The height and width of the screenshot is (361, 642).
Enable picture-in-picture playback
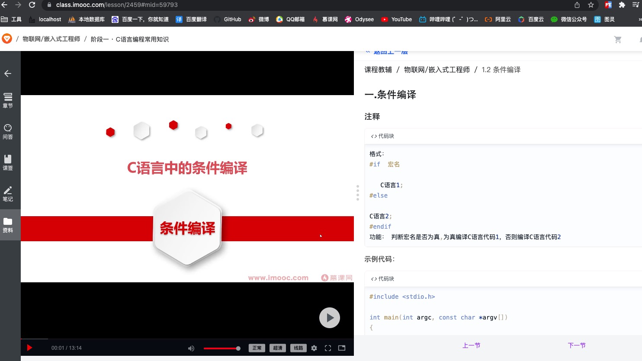342,348
